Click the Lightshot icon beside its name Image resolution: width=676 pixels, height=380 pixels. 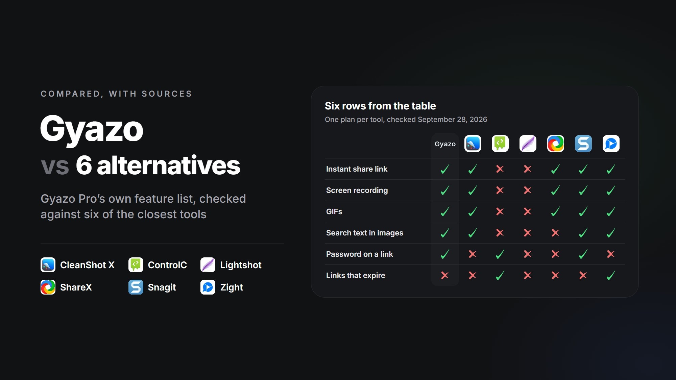click(208, 265)
